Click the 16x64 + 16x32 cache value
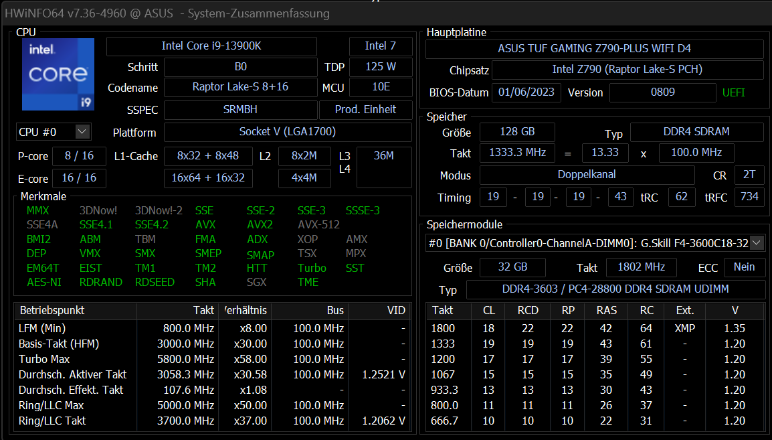This screenshot has width=772, height=440. click(208, 178)
